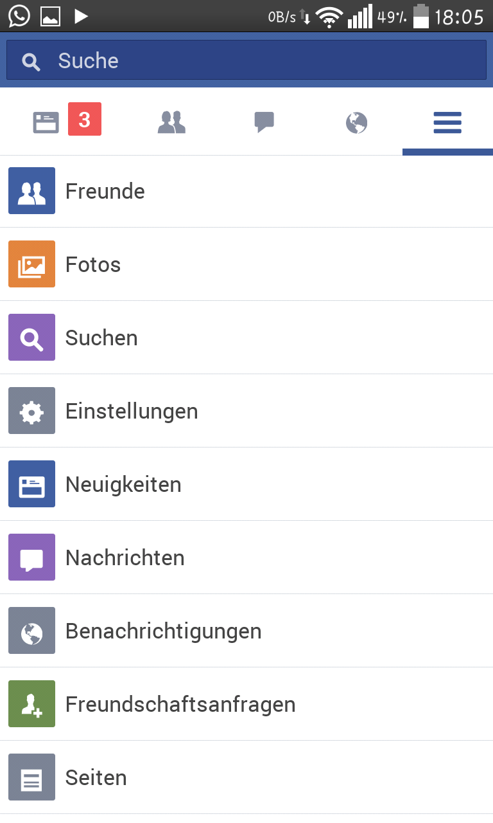The height and width of the screenshot is (823, 493).
Task: Tap the blue Neuigkeiten icon
Action: point(31,484)
